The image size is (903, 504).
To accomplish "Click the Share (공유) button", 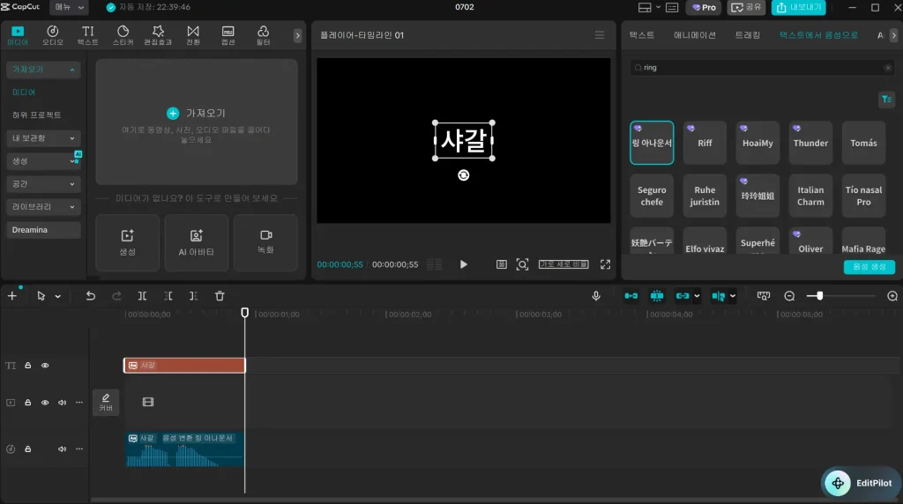I will pos(746,7).
